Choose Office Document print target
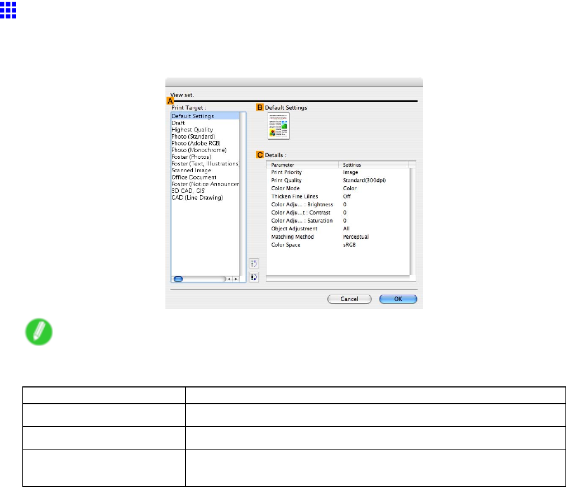566x487 pixels. point(205,177)
